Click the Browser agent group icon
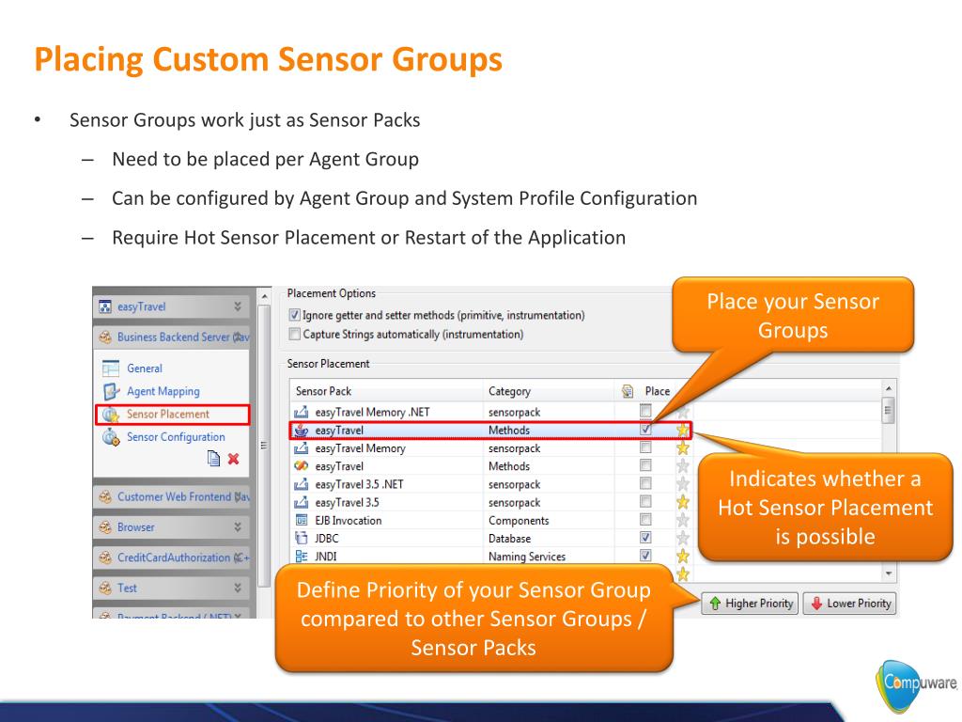Viewport: 962px width, 722px height. tap(105, 527)
